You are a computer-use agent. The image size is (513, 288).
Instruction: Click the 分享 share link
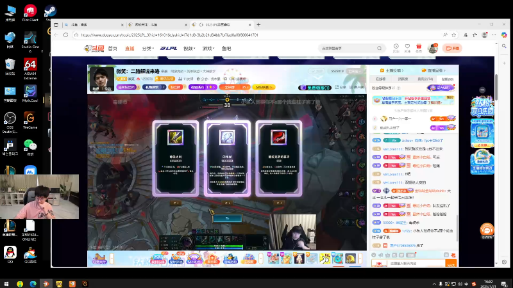pyautogui.click(x=341, y=87)
